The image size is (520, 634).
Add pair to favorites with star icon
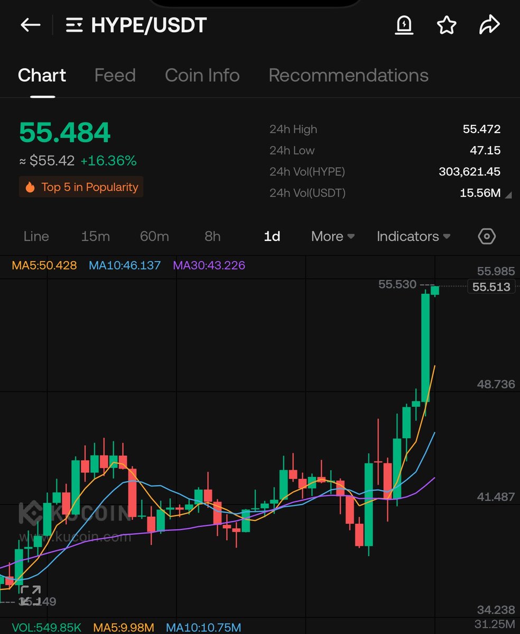pyautogui.click(x=447, y=25)
